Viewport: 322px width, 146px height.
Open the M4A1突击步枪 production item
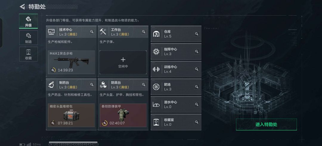pos(71,62)
